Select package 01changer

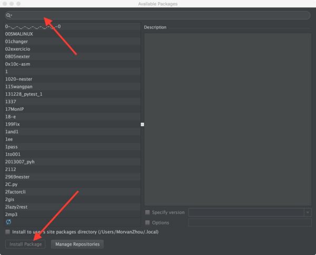point(73,42)
